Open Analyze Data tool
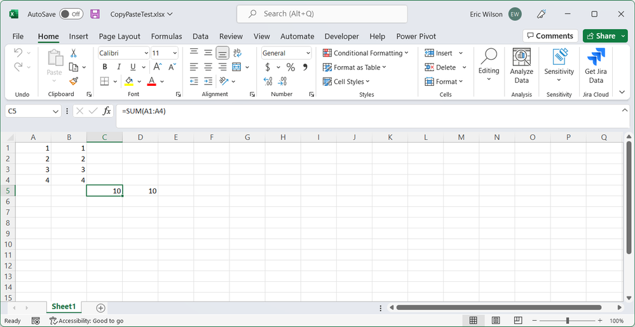This screenshot has width=635, height=327. [x=521, y=66]
